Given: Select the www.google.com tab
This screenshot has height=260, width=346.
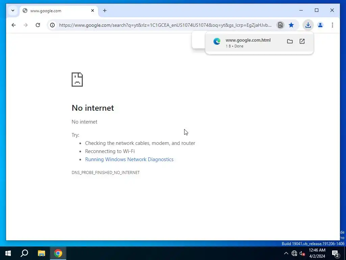Looking at the screenshot, I should click(x=59, y=10).
